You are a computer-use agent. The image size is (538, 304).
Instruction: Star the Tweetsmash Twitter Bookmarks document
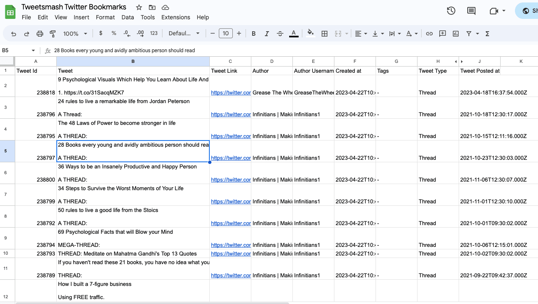click(x=139, y=7)
